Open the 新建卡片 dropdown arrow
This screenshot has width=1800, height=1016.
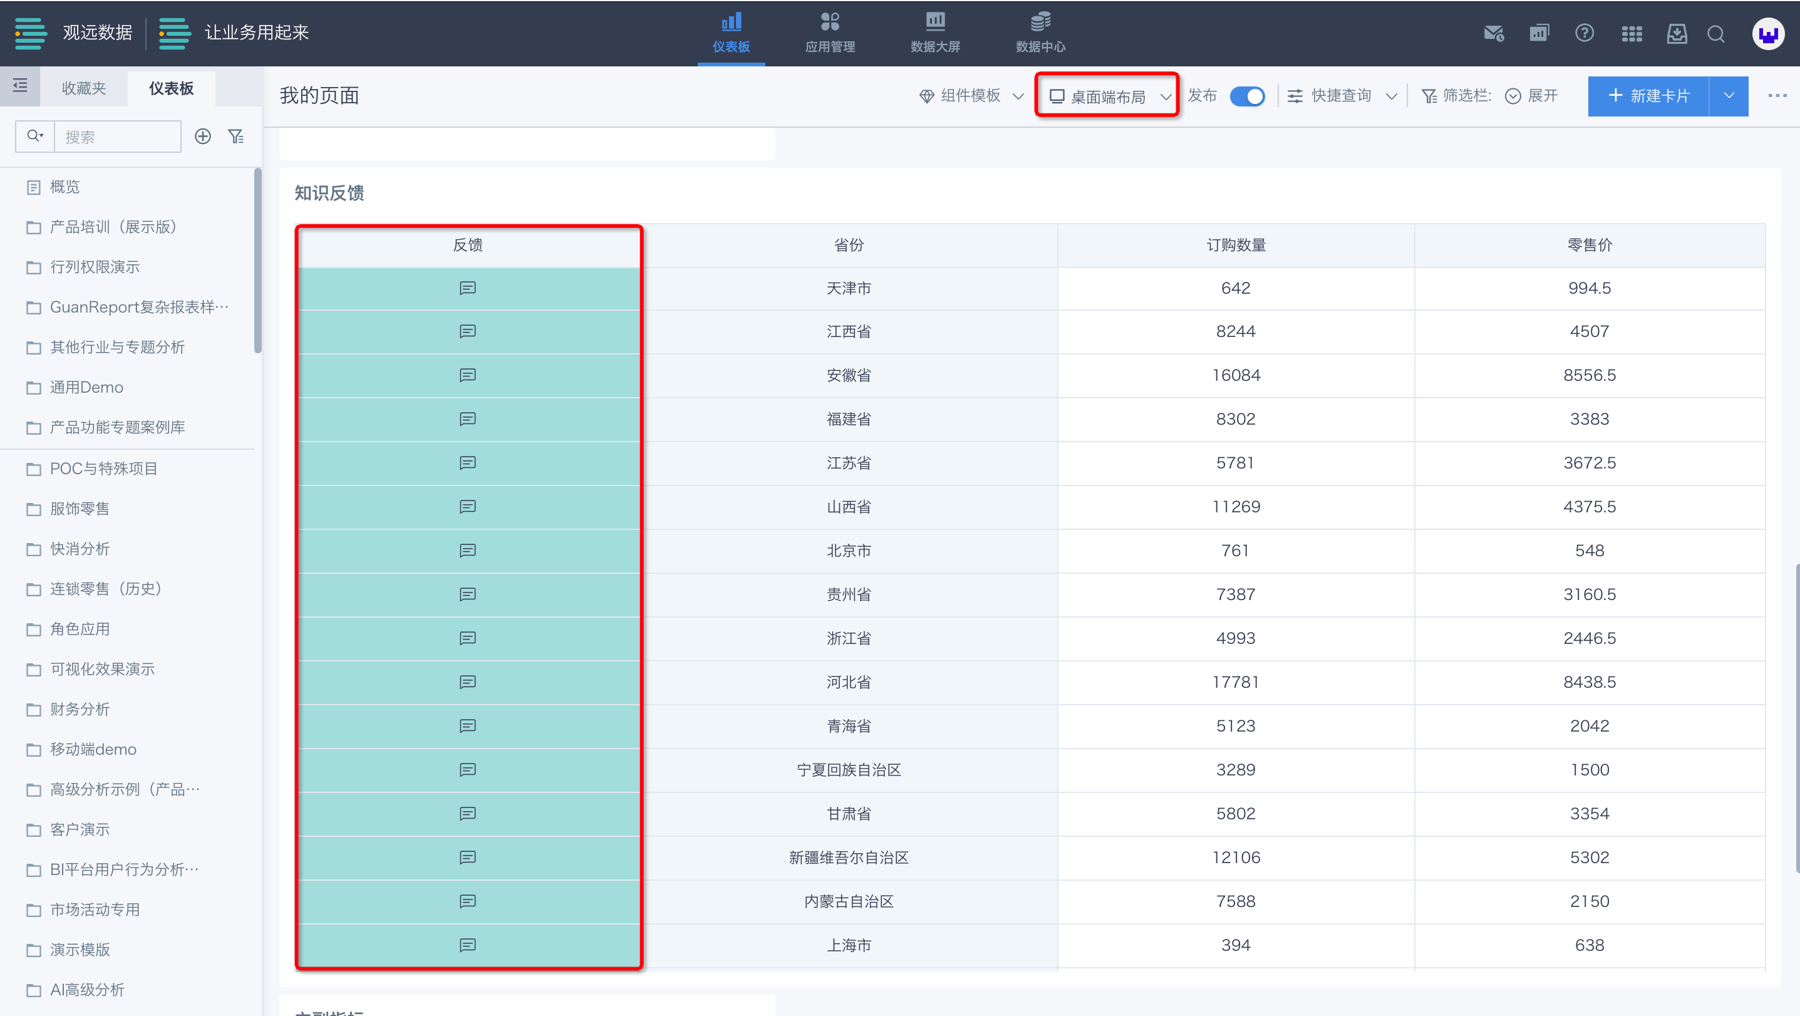[x=1728, y=96]
